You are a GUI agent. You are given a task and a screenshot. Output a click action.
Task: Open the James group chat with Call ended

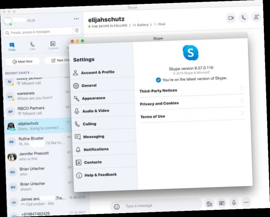47,201
